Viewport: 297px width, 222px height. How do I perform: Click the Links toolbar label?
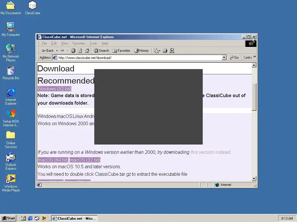[248, 58]
